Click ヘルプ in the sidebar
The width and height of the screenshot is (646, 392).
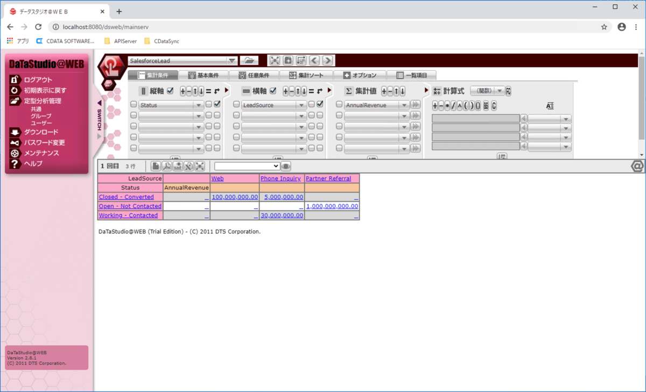(x=33, y=163)
